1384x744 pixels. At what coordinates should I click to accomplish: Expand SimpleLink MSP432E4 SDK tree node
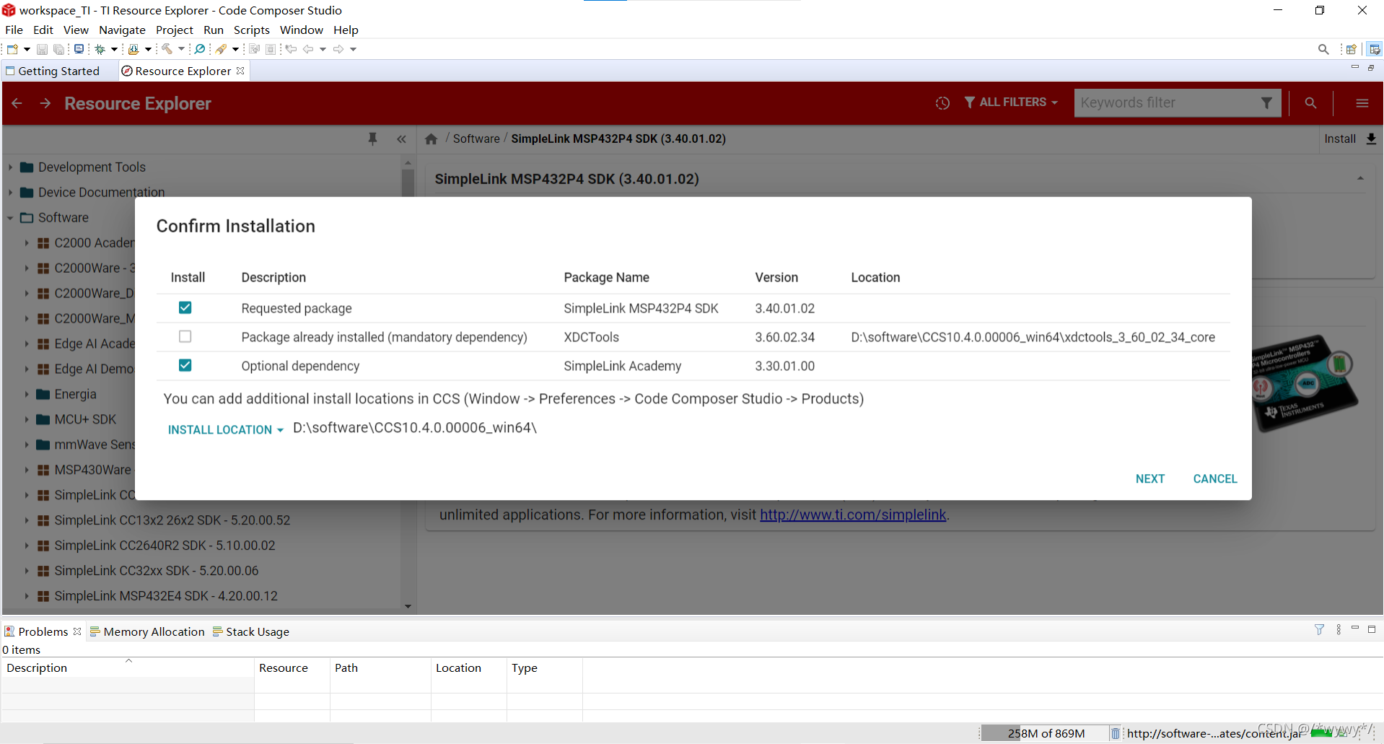point(27,596)
